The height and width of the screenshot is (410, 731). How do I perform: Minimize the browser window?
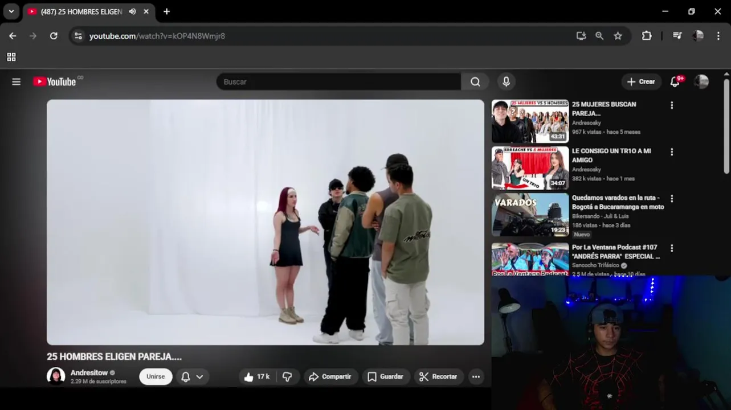click(x=665, y=11)
